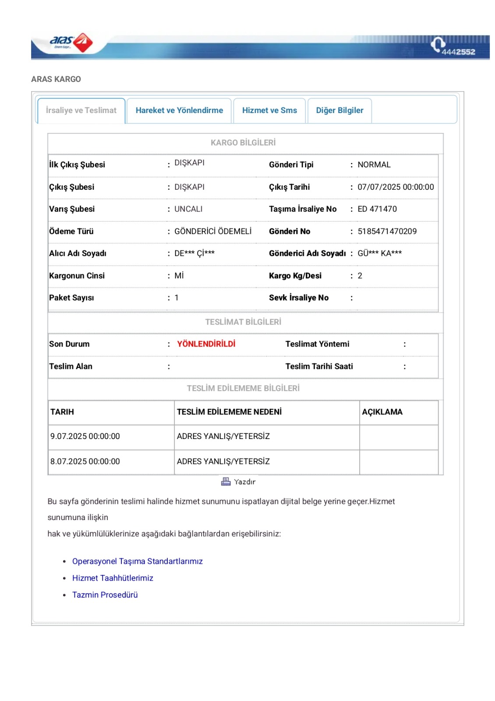Click the date cell 9.07.2025 00:00:00
495x701 pixels.
tap(85, 436)
